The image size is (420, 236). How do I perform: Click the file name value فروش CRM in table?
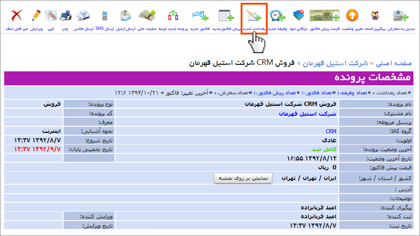[x=291, y=104]
